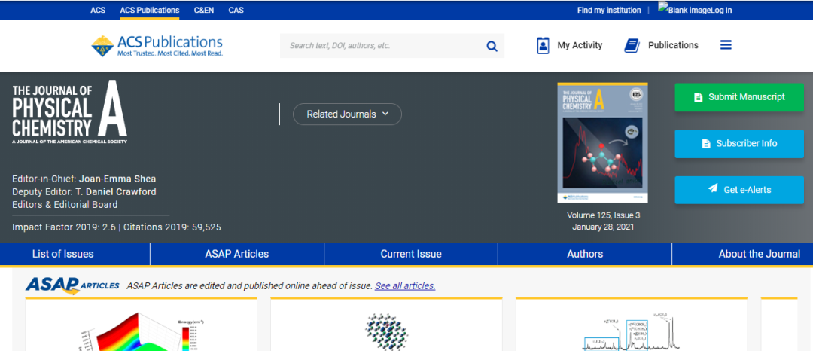Open the ACS top bar link

click(98, 10)
